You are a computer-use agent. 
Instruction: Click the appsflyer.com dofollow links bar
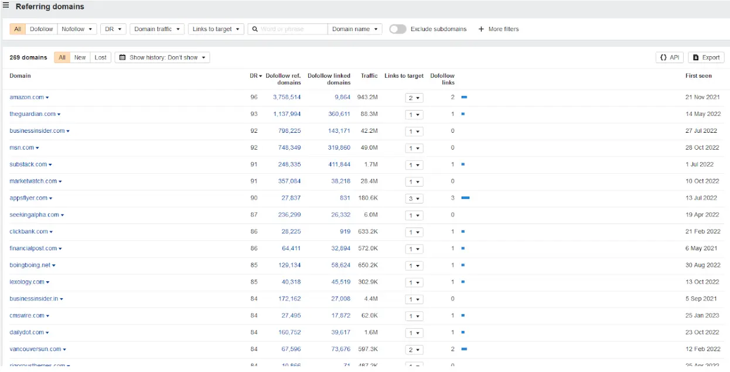[x=465, y=198]
